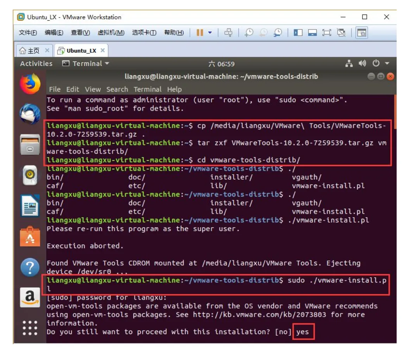Open the power options dropdown arrow next to pause
The height and width of the screenshot is (350, 404).
click(210, 33)
